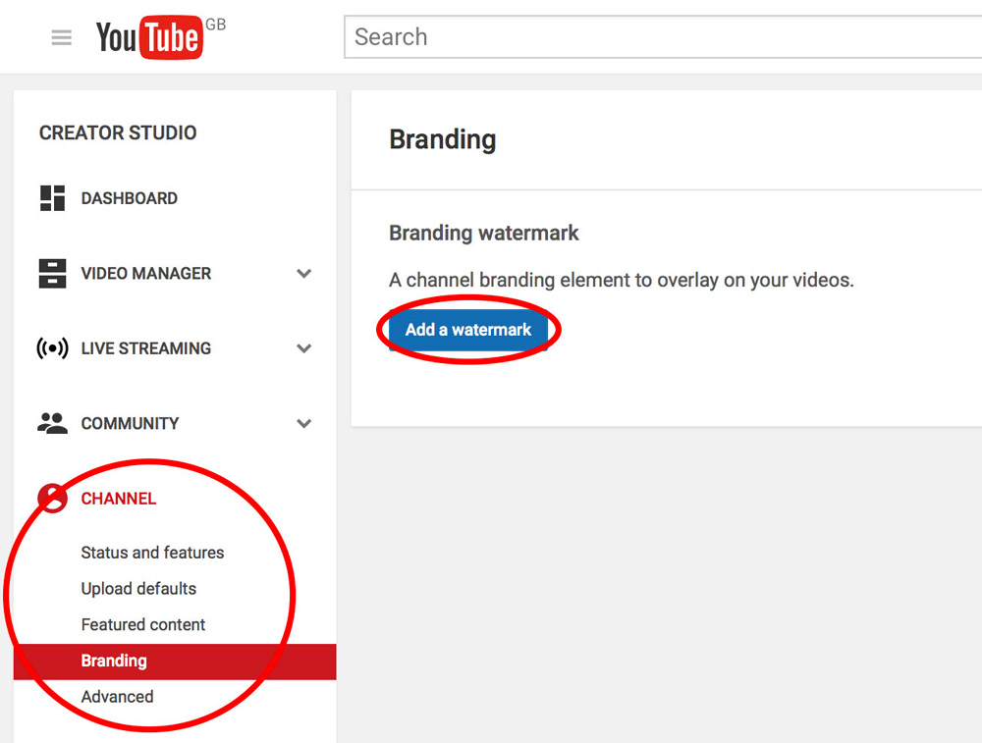This screenshot has width=982, height=743.
Task: Click the Video Manager drawer icon
Action: 52,274
